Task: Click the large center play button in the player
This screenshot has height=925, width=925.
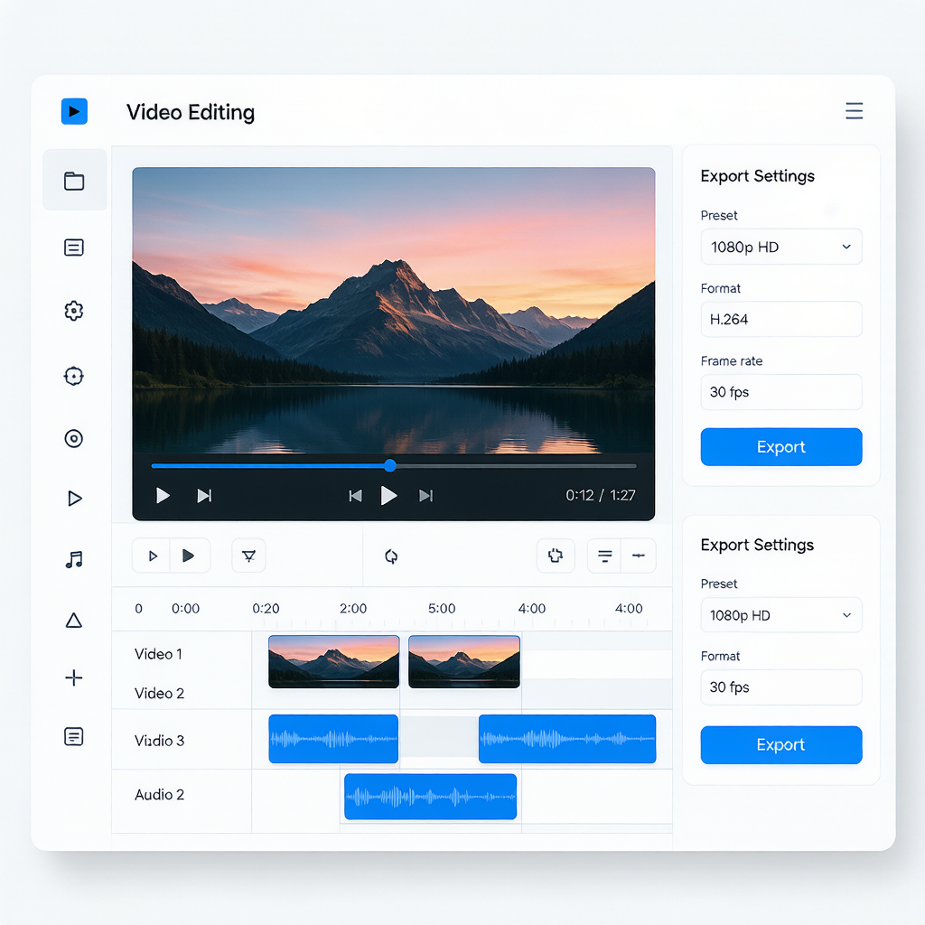Action: tap(388, 496)
